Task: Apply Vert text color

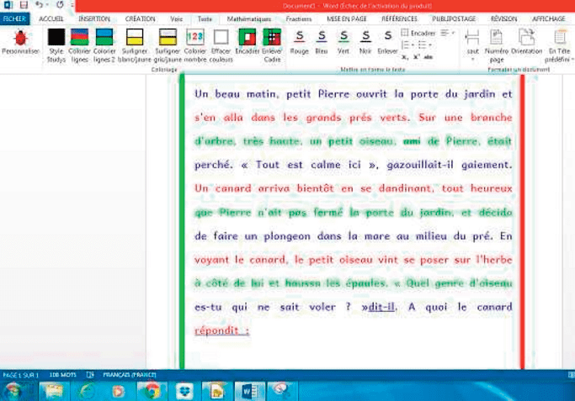Action: pyautogui.click(x=343, y=37)
